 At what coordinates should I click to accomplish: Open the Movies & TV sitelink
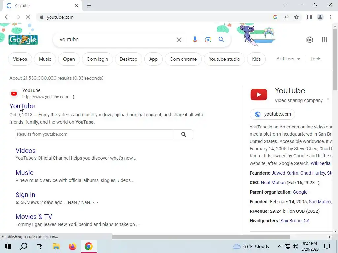[34, 217]
